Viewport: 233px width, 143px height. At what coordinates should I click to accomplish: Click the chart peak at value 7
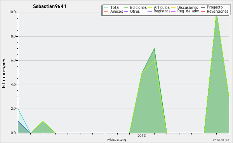[155, 49]
